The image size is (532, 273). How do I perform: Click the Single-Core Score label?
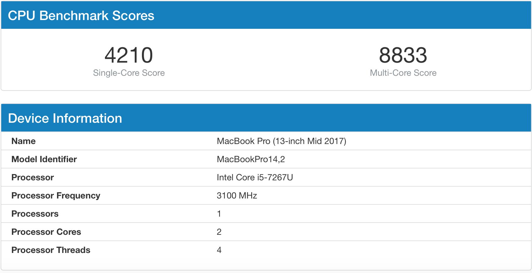coord(129,73)
